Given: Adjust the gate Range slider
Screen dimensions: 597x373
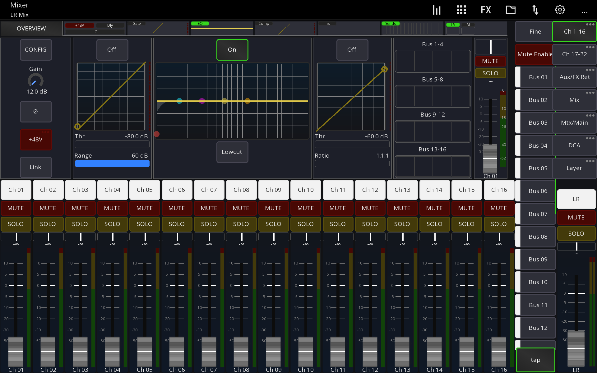Looking at the screenshot, I should click(112, 163).
